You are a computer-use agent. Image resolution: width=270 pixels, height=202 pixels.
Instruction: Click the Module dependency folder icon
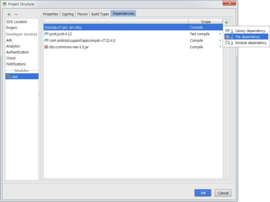(x=227, y=43)
